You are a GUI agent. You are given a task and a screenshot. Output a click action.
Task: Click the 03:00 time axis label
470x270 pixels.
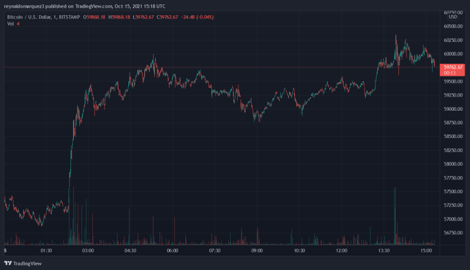tap(88, 250)
